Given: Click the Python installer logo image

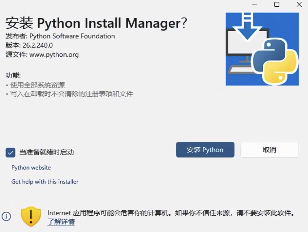Looking at the screenshot, I should point(262,49).
